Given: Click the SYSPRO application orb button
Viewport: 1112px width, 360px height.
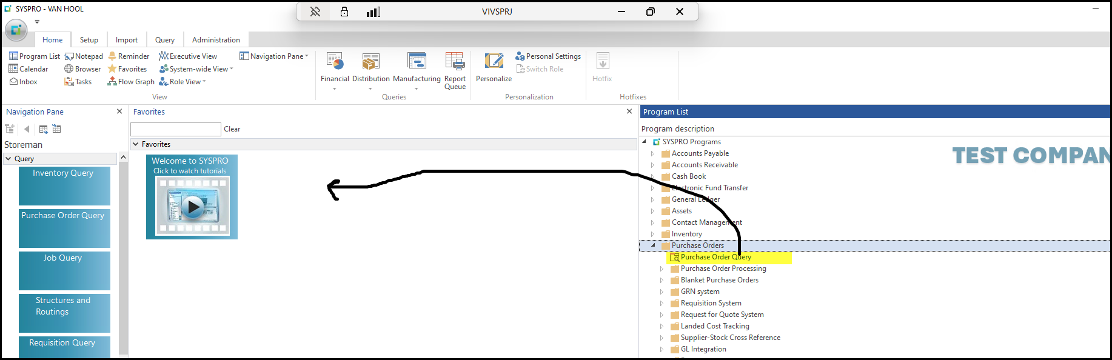Looking at the screenshot, I should pos(16,30).
